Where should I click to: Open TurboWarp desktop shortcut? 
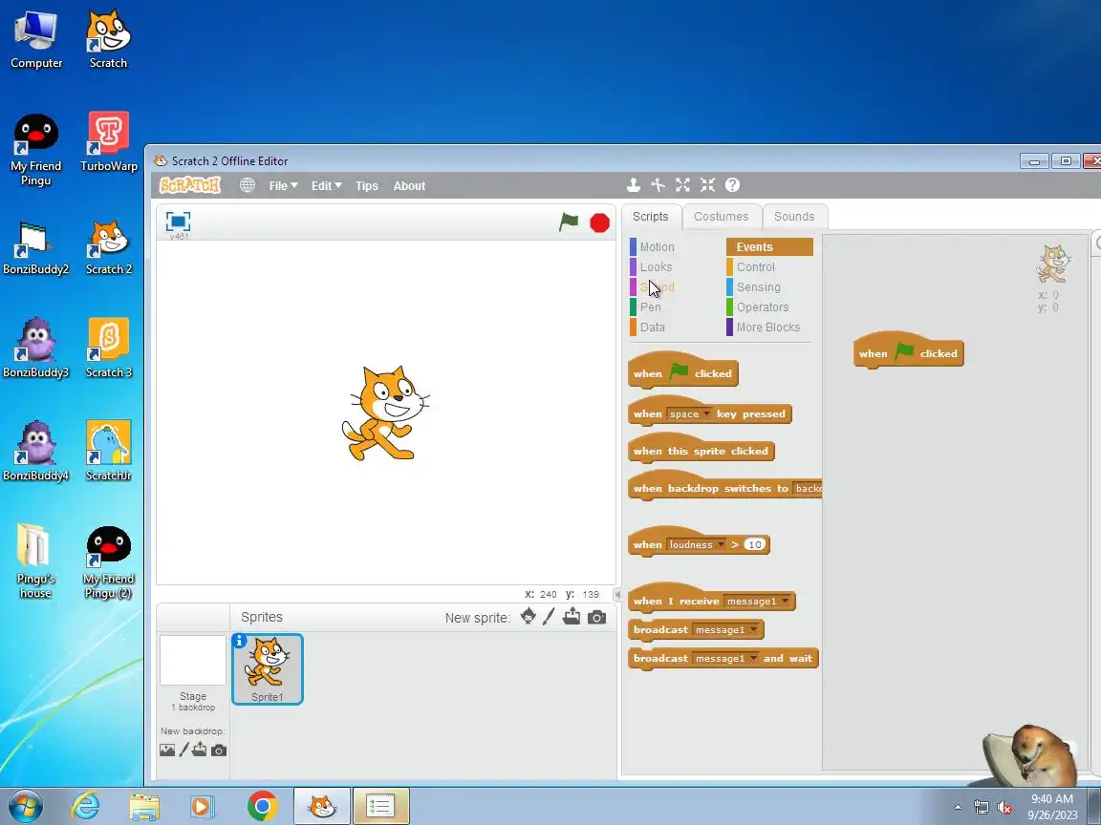(x=109, y=141)
